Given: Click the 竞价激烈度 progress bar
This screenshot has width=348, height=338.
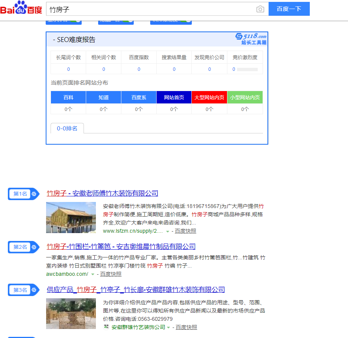Looking at the screenshot, I should pos(247,69).
